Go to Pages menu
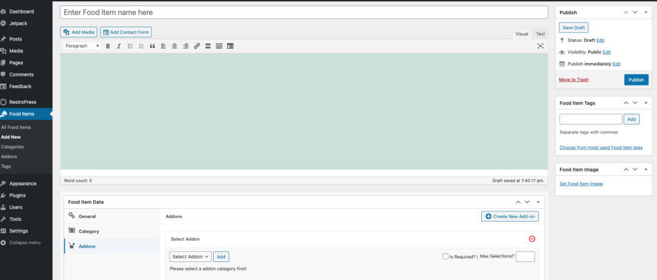 pyautogui.click(x=17, y=62)
